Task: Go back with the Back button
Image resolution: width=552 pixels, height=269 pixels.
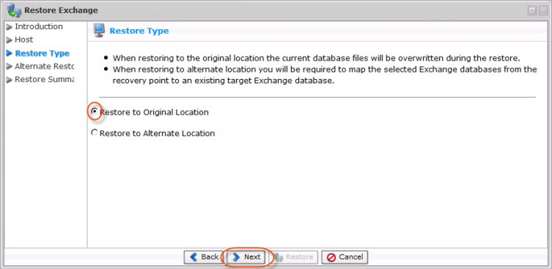Action: click(203, 257)
